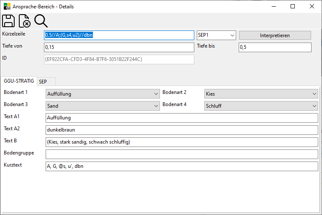Expand the Bodenart 1 Auffüllung dropdown

click(102, 94)
